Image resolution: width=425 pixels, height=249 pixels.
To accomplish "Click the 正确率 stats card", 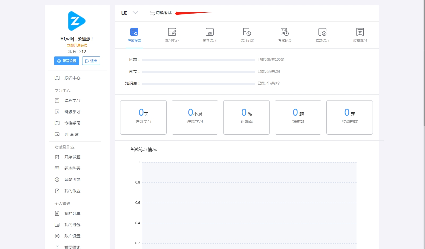I will [x=246, y=117].
